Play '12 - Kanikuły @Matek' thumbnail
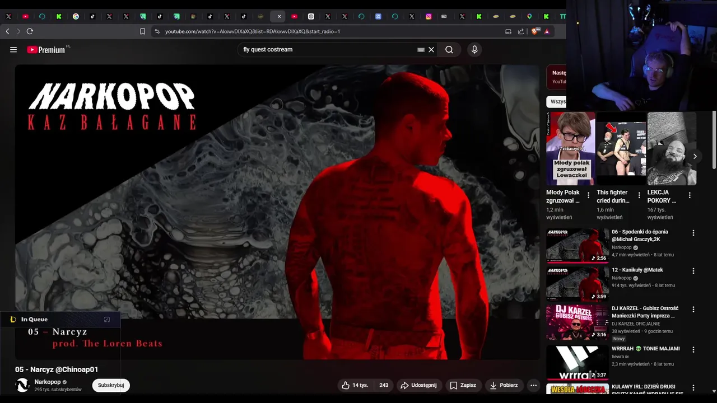Image resolution: width=717 pixels, height=403 pixels. (x=578, y=284)
